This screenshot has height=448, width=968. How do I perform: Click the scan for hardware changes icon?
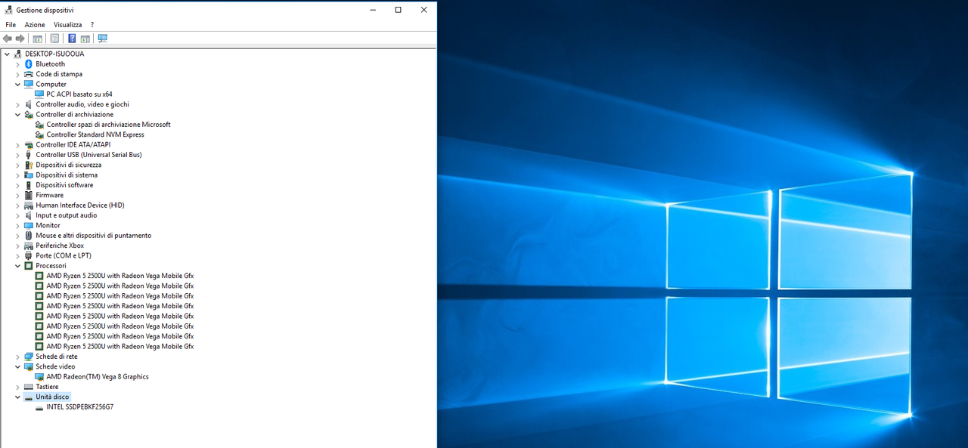[x=103, y=39]
